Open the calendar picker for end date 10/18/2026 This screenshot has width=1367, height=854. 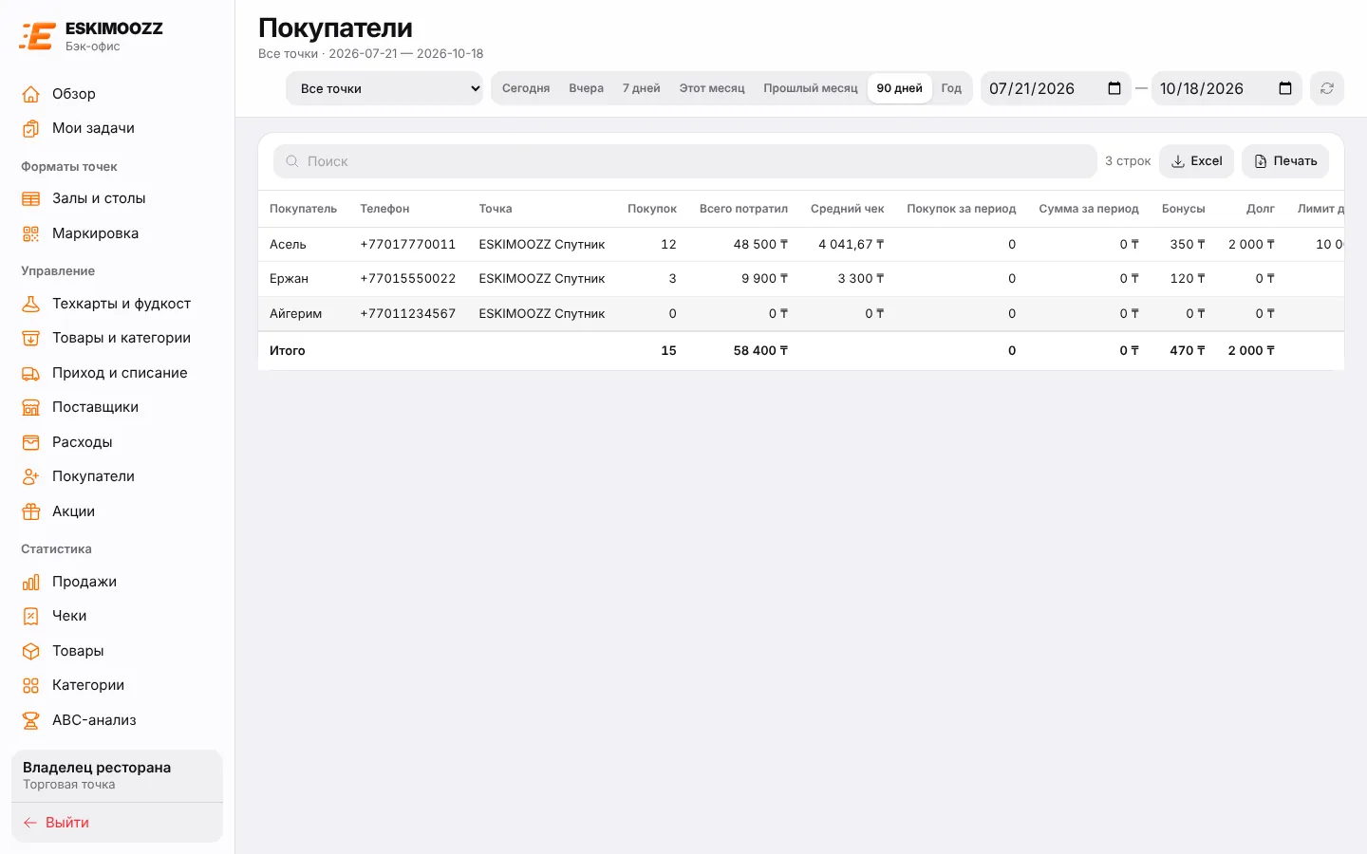click(x=1285, y=88)
